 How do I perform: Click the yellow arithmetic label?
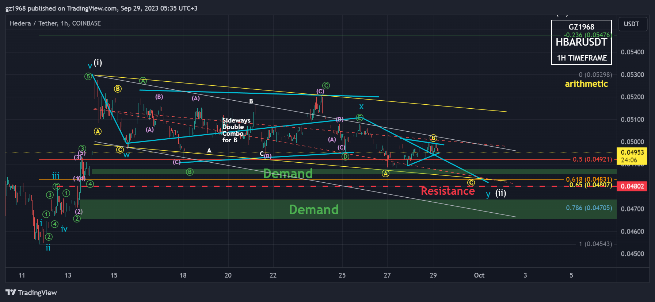(x=586, y=84)
